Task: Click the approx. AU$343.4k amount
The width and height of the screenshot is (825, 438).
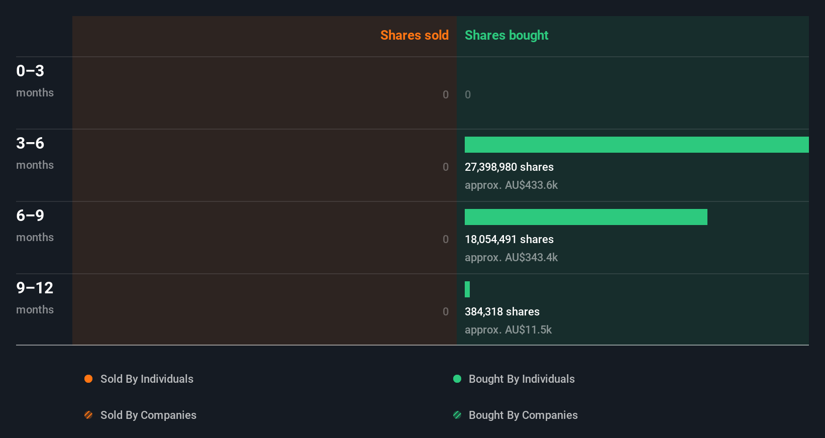Action: click(x=511, y=257)
